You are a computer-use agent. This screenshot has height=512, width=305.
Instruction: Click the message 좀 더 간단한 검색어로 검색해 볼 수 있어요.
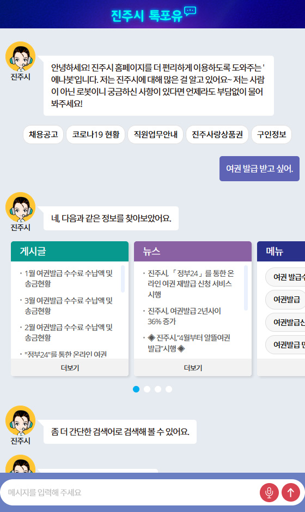coord(120,432)
